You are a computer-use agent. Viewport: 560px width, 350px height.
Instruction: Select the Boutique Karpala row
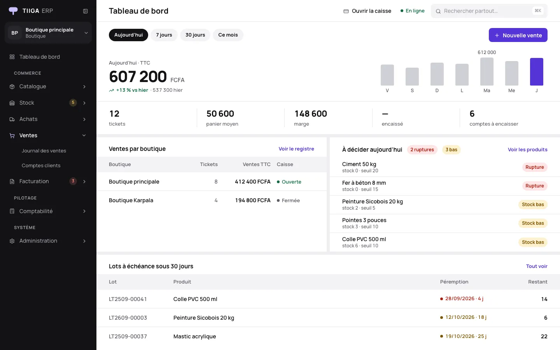(212, 200)
